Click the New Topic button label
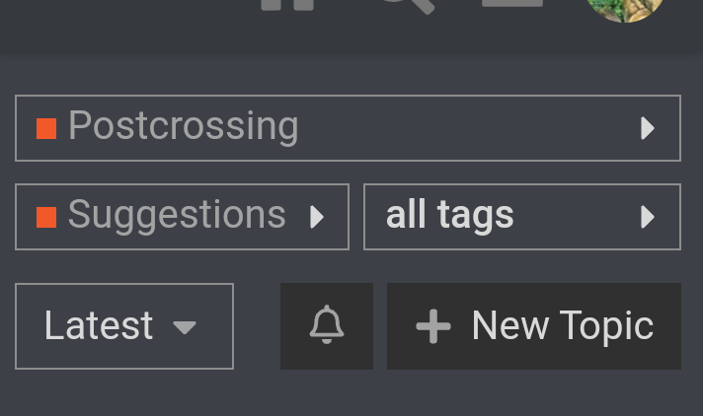Image resolution: width=703 pixels, height=416 pixels. 563,327
